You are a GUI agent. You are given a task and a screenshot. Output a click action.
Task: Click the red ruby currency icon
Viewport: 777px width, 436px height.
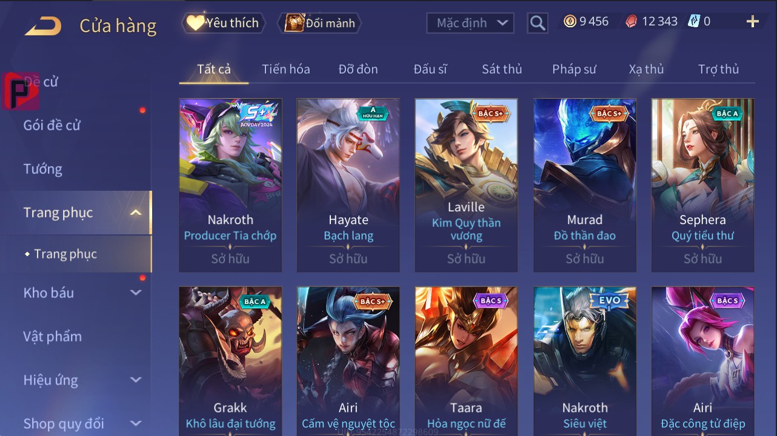[x=632, y=22]
